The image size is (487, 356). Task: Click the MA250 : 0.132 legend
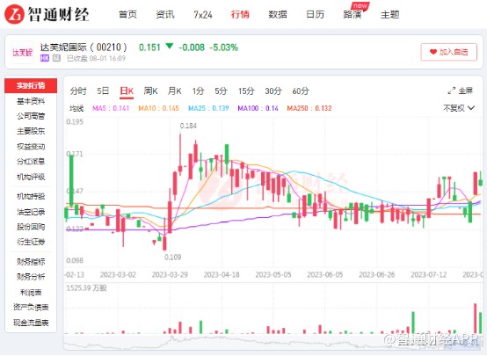tap(309, 108)
